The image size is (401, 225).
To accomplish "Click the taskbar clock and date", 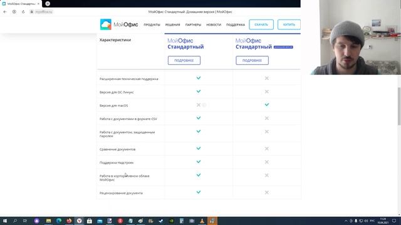I will pos(383,221).
